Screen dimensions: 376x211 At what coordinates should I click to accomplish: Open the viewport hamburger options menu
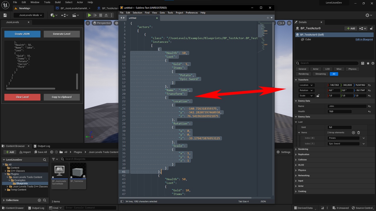(x=88, y=23)
